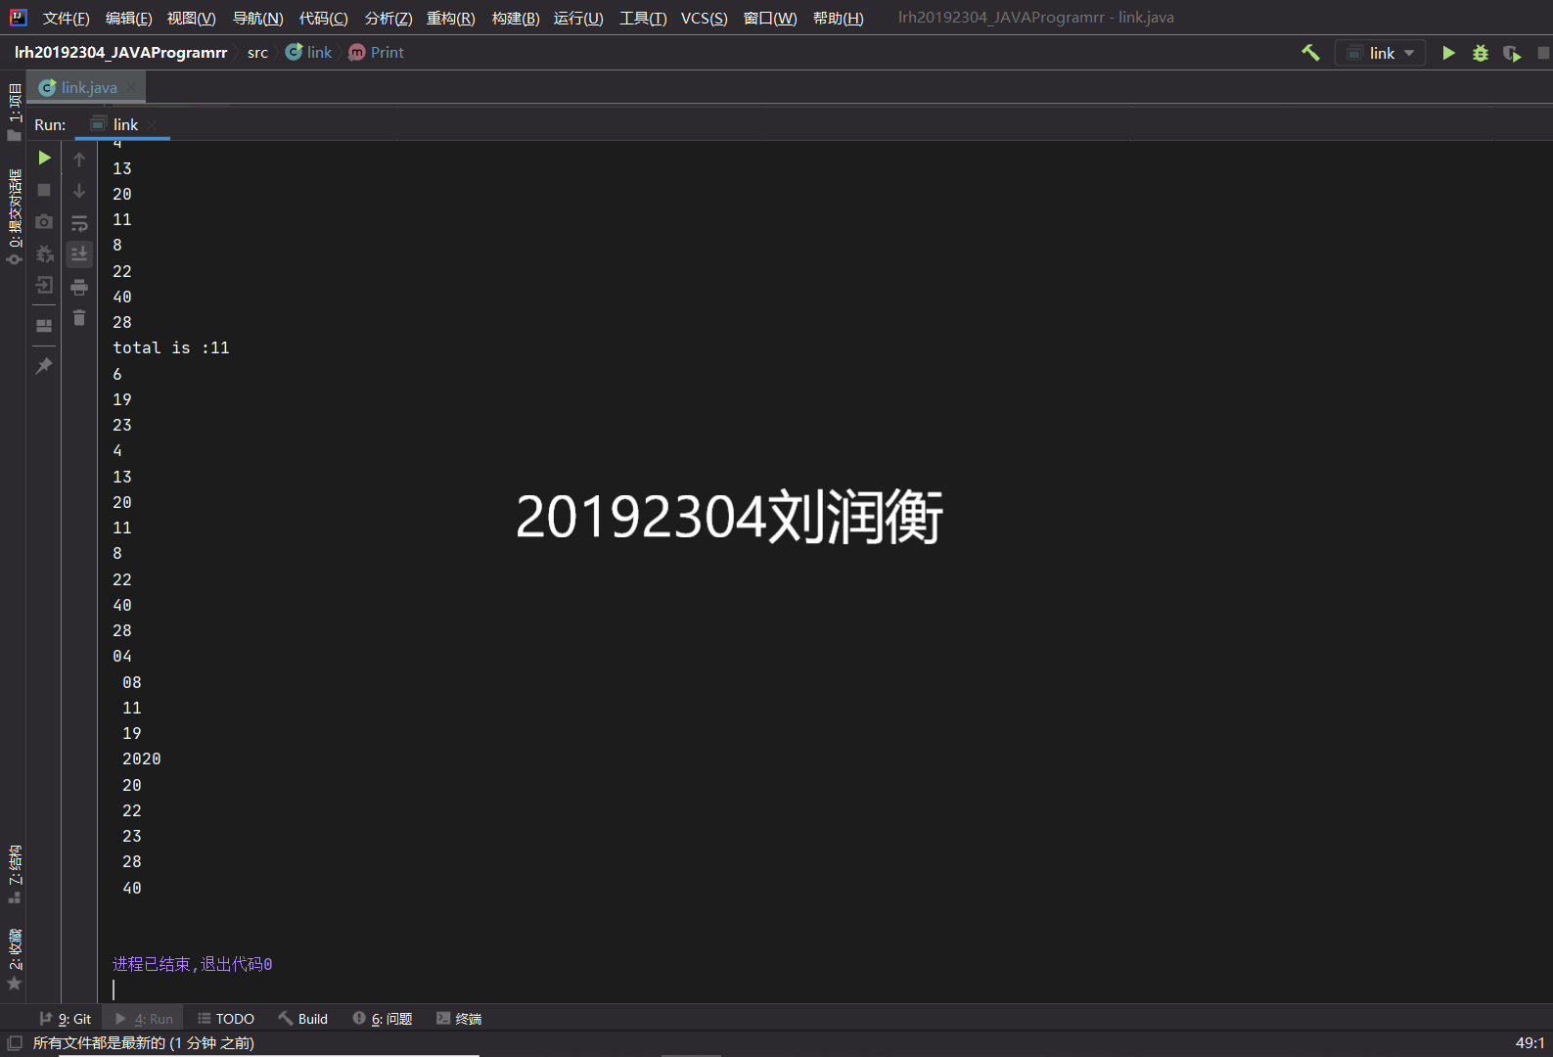Open the 窗口(W) menu

coord(769,18)
